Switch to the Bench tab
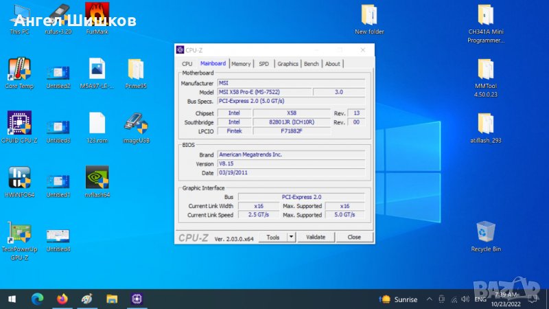The image size is (549, 309). (x=312, y=64)
